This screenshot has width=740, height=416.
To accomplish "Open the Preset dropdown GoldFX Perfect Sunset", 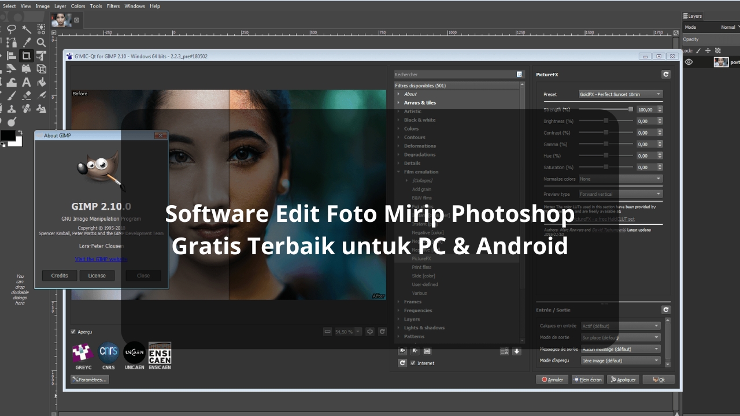I will tap(620, 94).
